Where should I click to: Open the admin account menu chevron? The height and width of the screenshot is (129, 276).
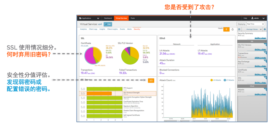click(263, 18)
